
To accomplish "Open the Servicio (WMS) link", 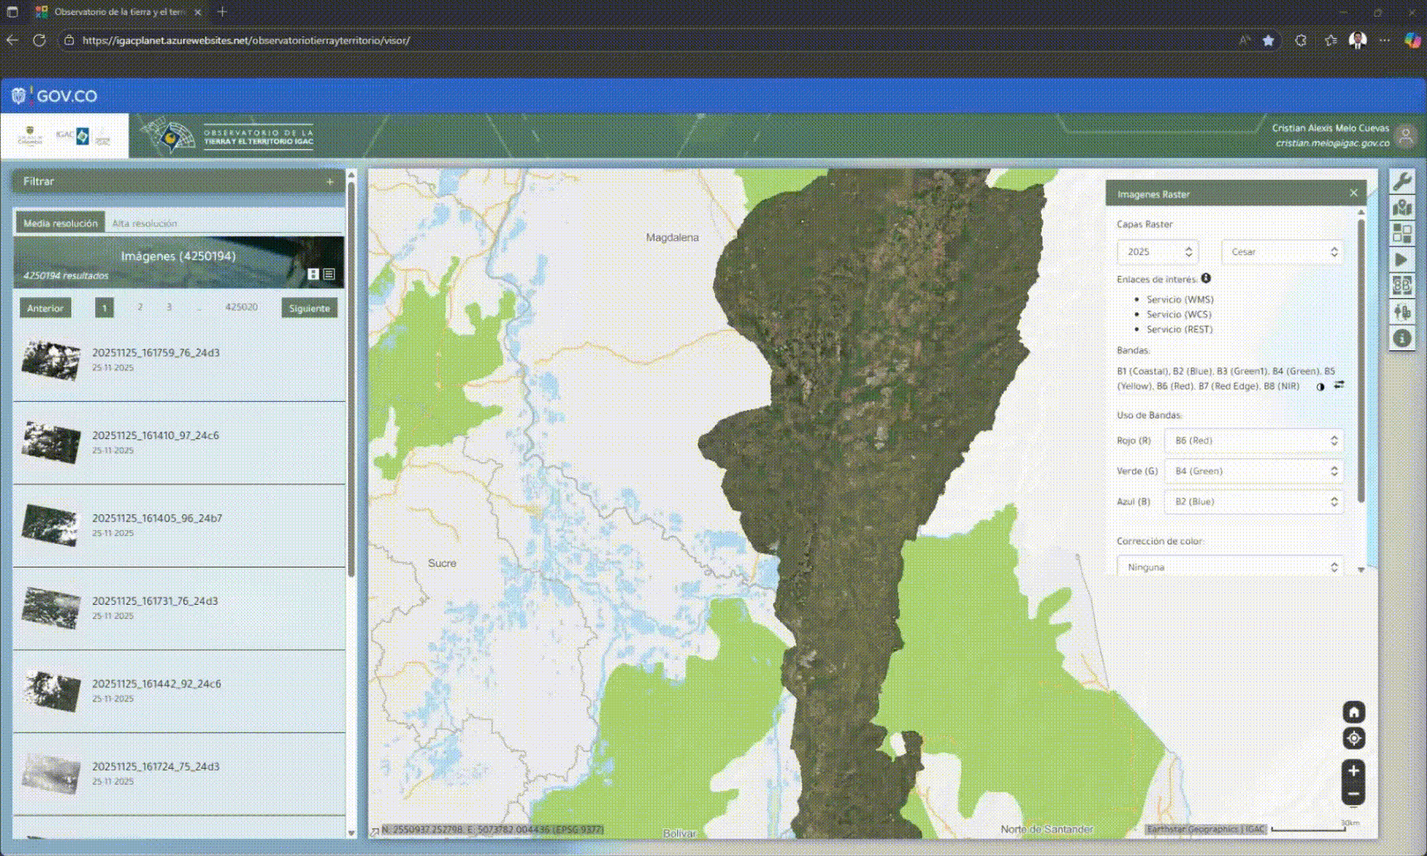I will (1180, 300).
